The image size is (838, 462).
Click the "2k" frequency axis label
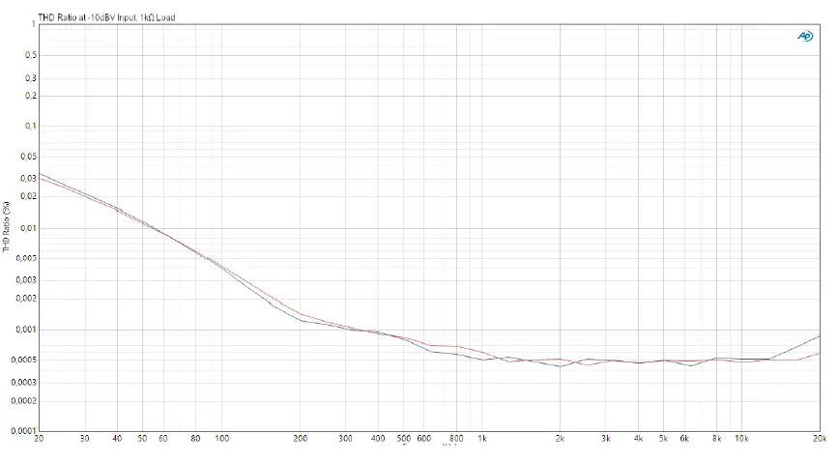point(560,439)
